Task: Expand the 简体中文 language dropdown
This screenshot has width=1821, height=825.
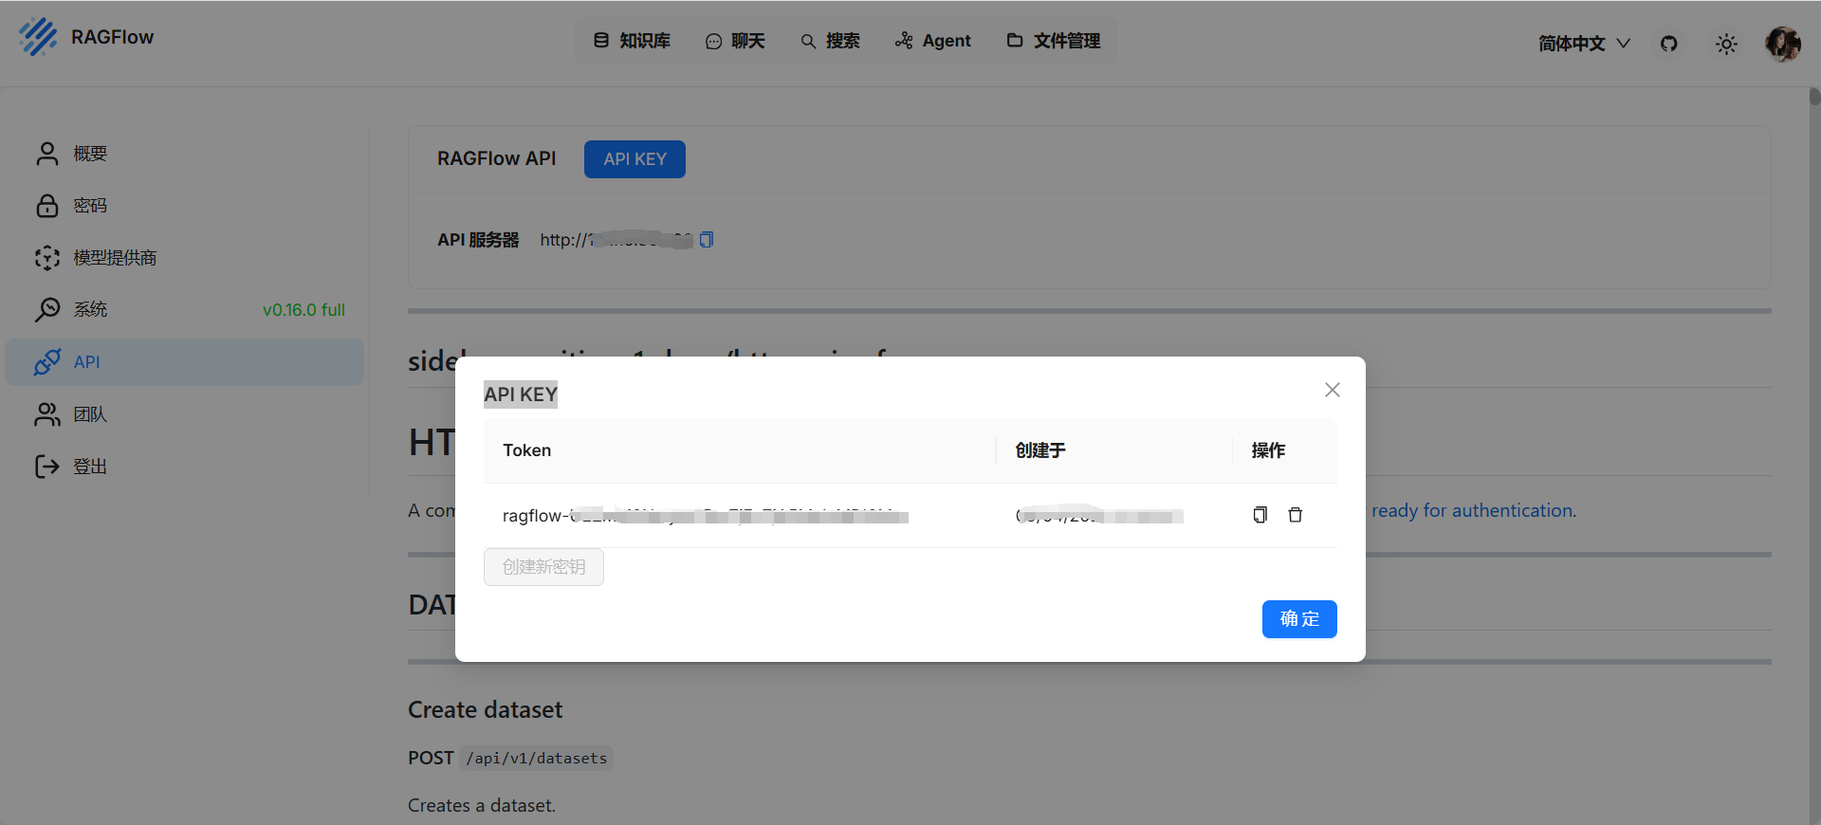Action: [x=1584, y=44]
